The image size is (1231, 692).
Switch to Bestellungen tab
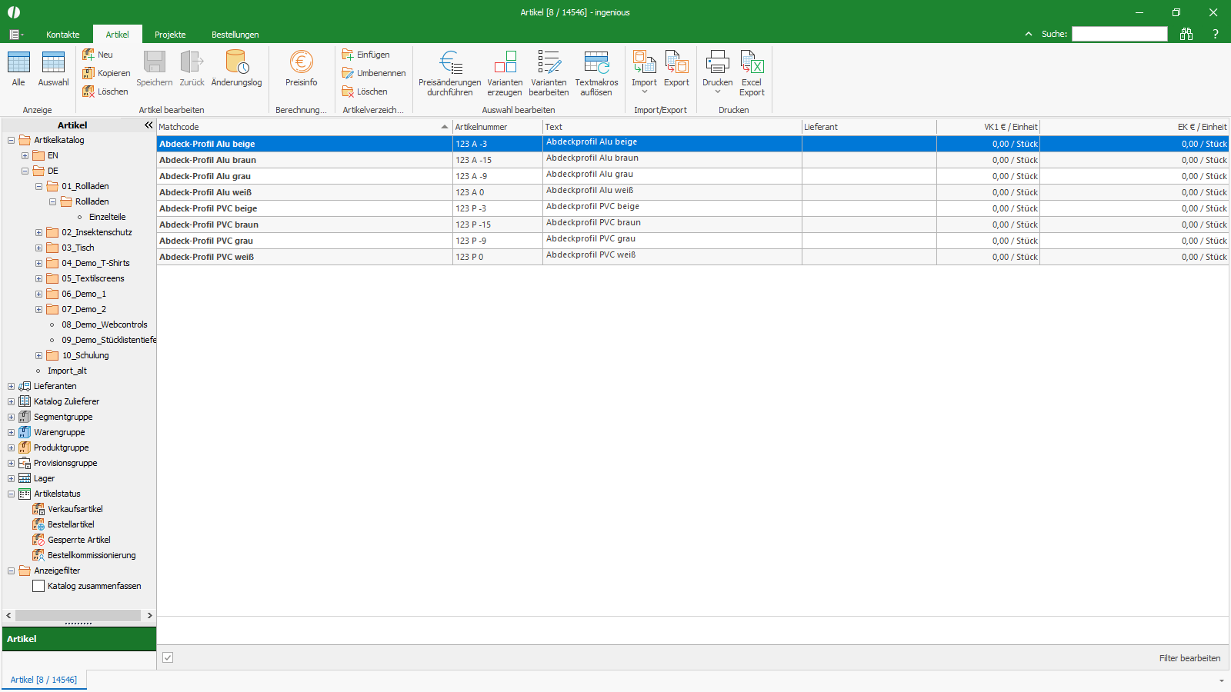235,35
